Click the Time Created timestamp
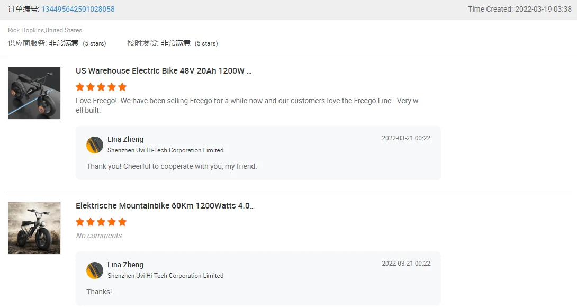The height and width of the screenshot is (307, 577). (519, 9)
